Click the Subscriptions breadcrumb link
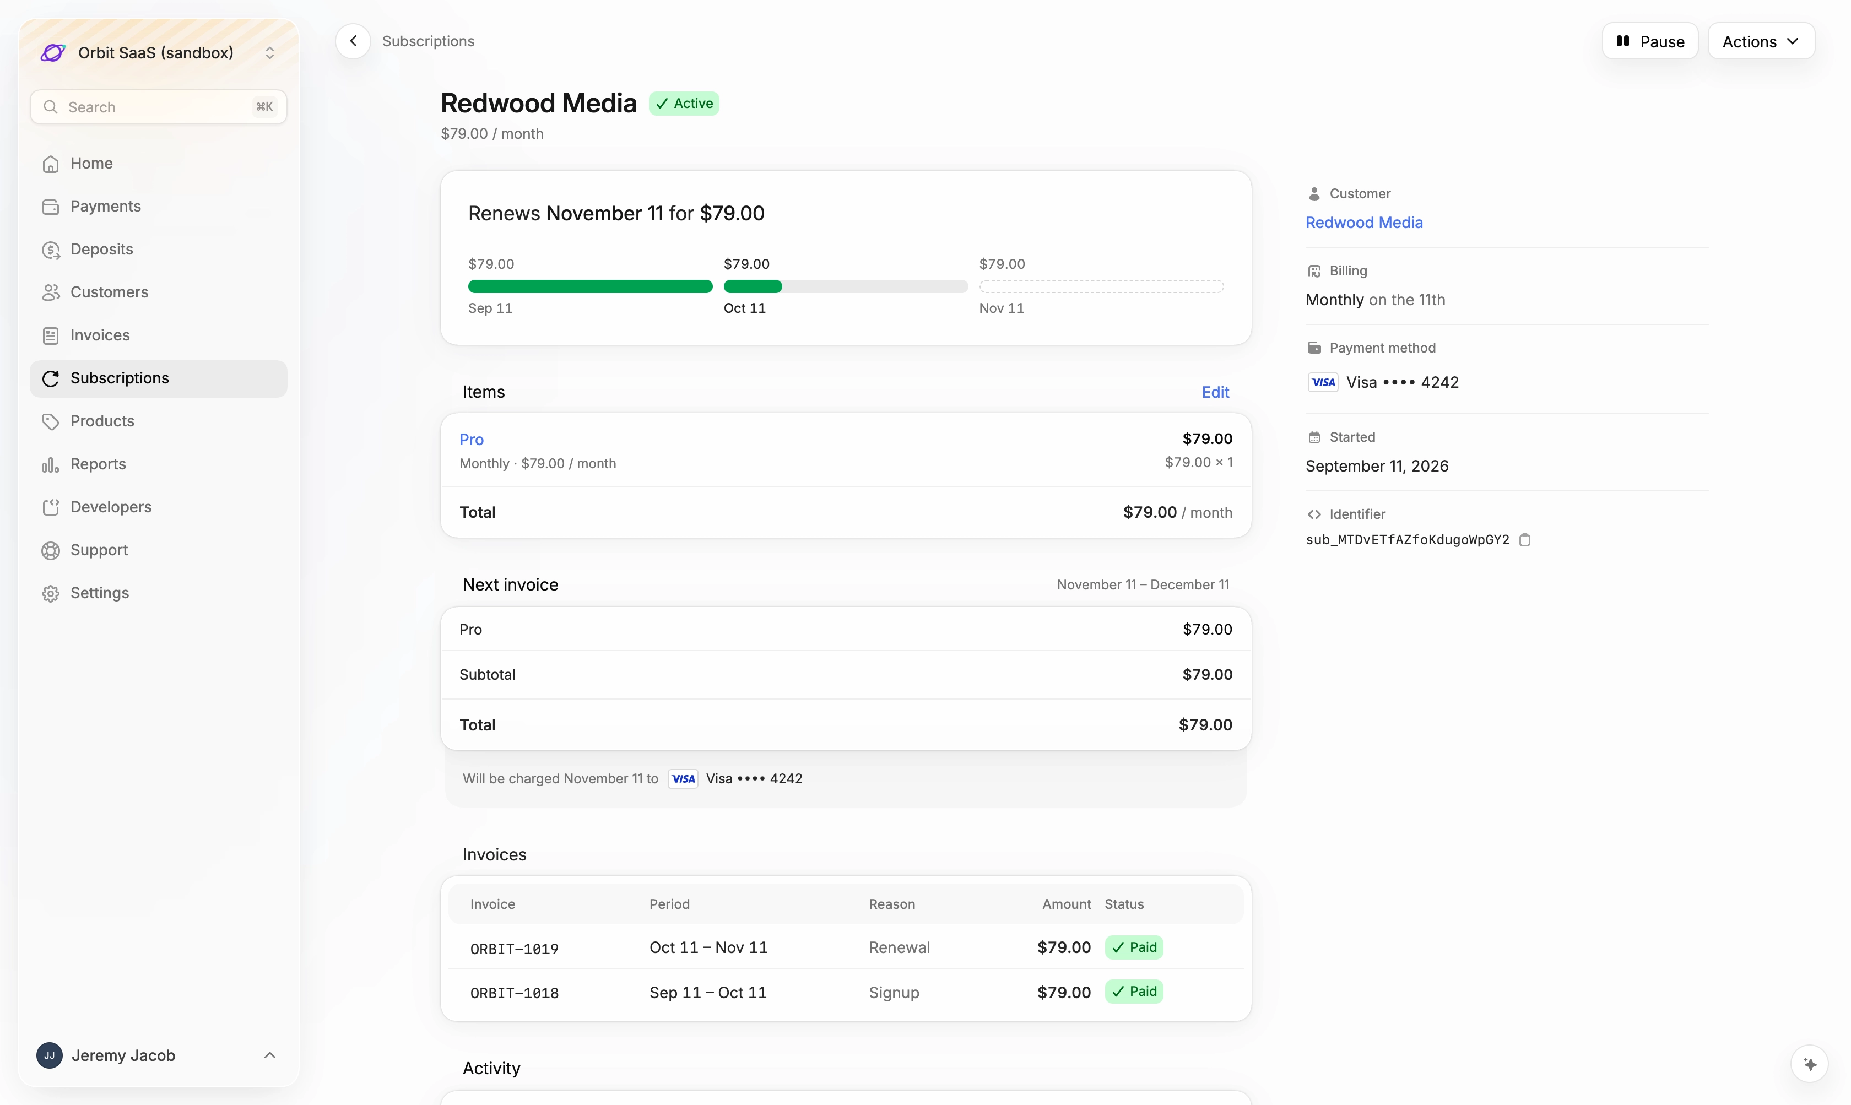This screenshot has width=1851, height=1105. point(428,41)
